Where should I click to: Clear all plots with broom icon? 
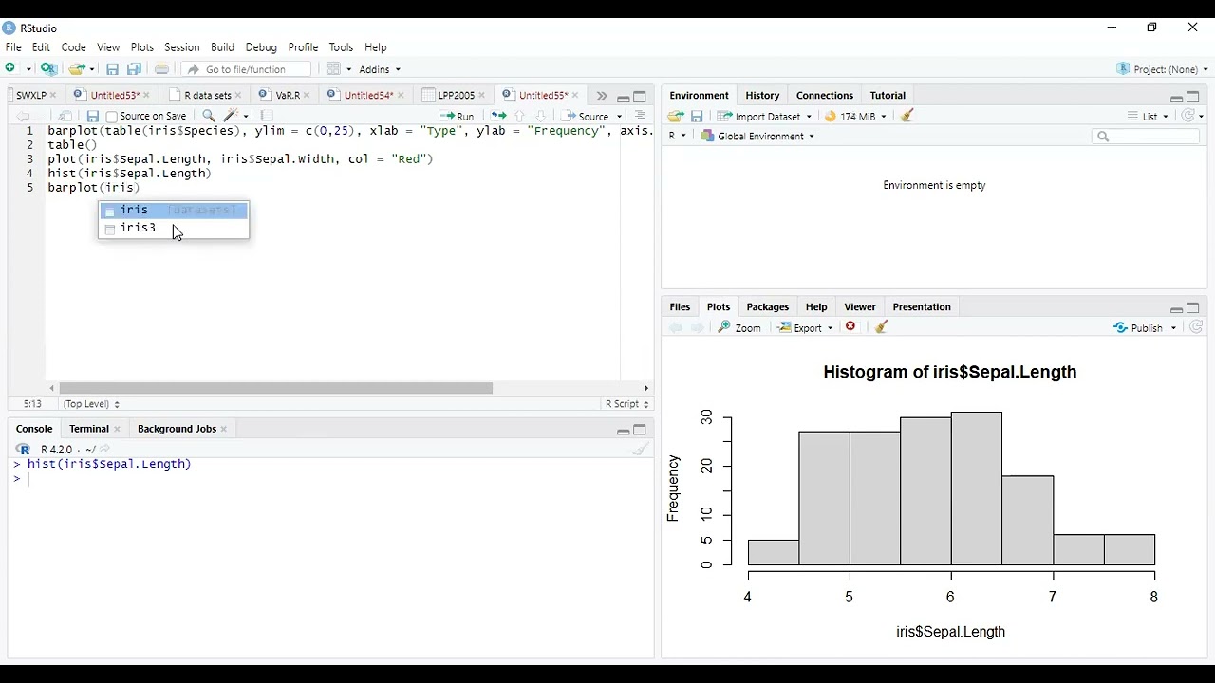coord(882,326)
